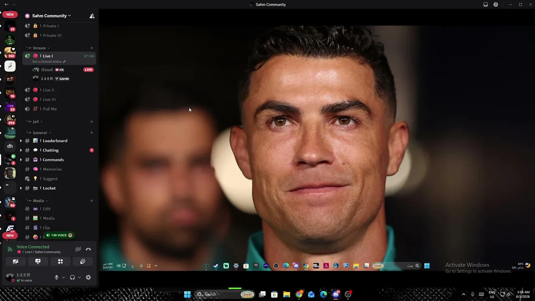Open Google Chrome from the taskbar
535x301 pixels.
(x=299, y=294)
